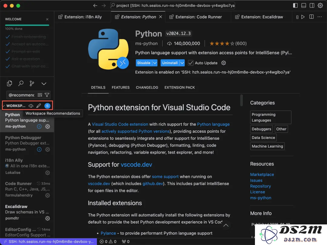Image resolution: width=327 pixels, height=245 pixels.
Task: Select i18n Ally extension in list
Action: [x=27, y=166]
